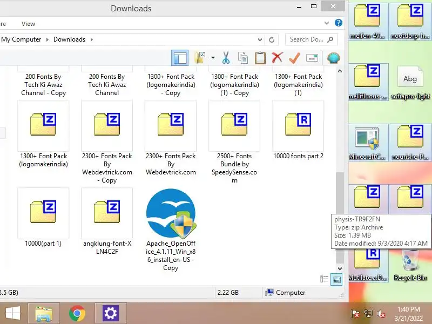The height and width of the screenshot is (324, 432).
Task: Select the 10000 fonts part 2 archive
Action: coord(298,130)
